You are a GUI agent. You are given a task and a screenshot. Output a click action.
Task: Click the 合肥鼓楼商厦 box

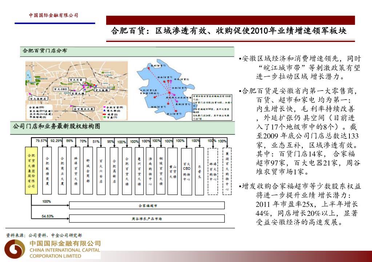(x=47, y=171)
